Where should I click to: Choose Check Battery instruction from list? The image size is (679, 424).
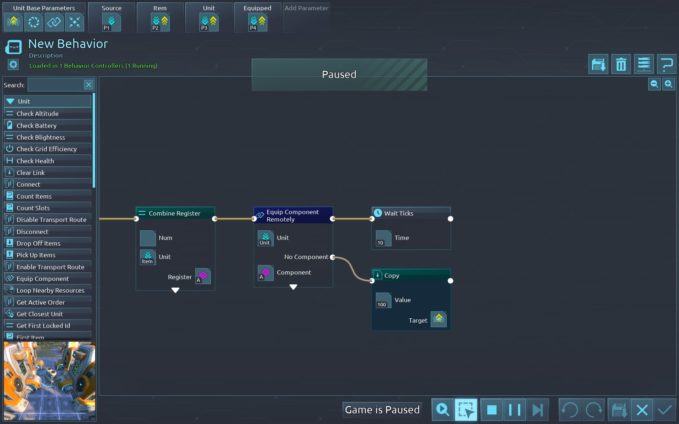[36, 125]
